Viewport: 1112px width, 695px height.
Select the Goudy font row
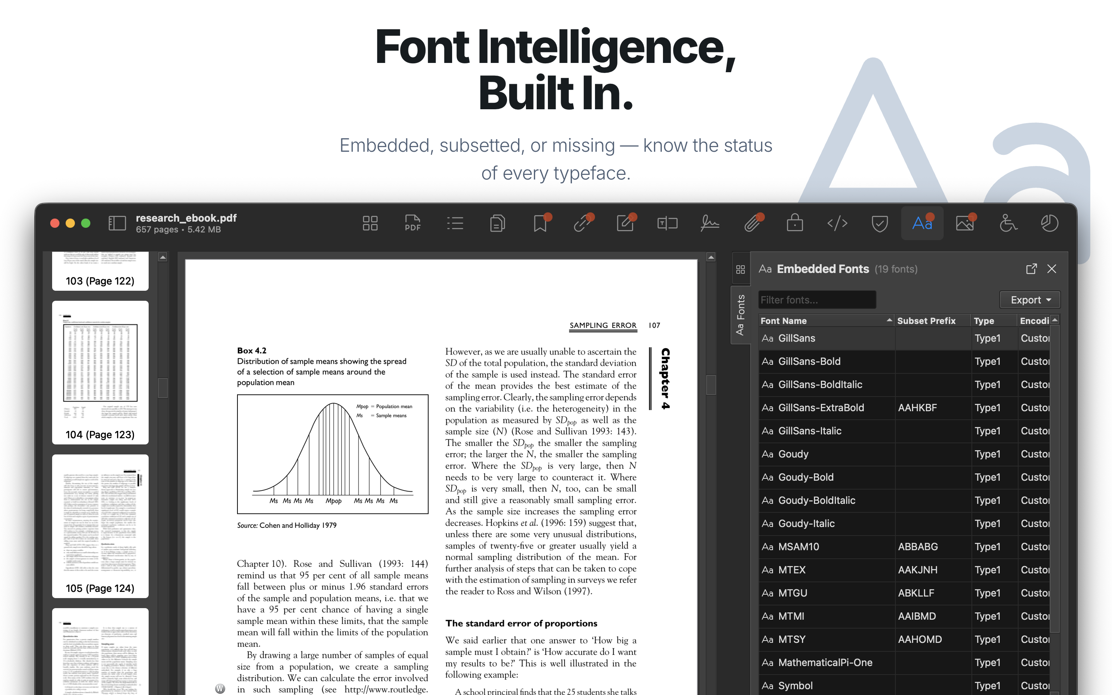tap(904, 454)
